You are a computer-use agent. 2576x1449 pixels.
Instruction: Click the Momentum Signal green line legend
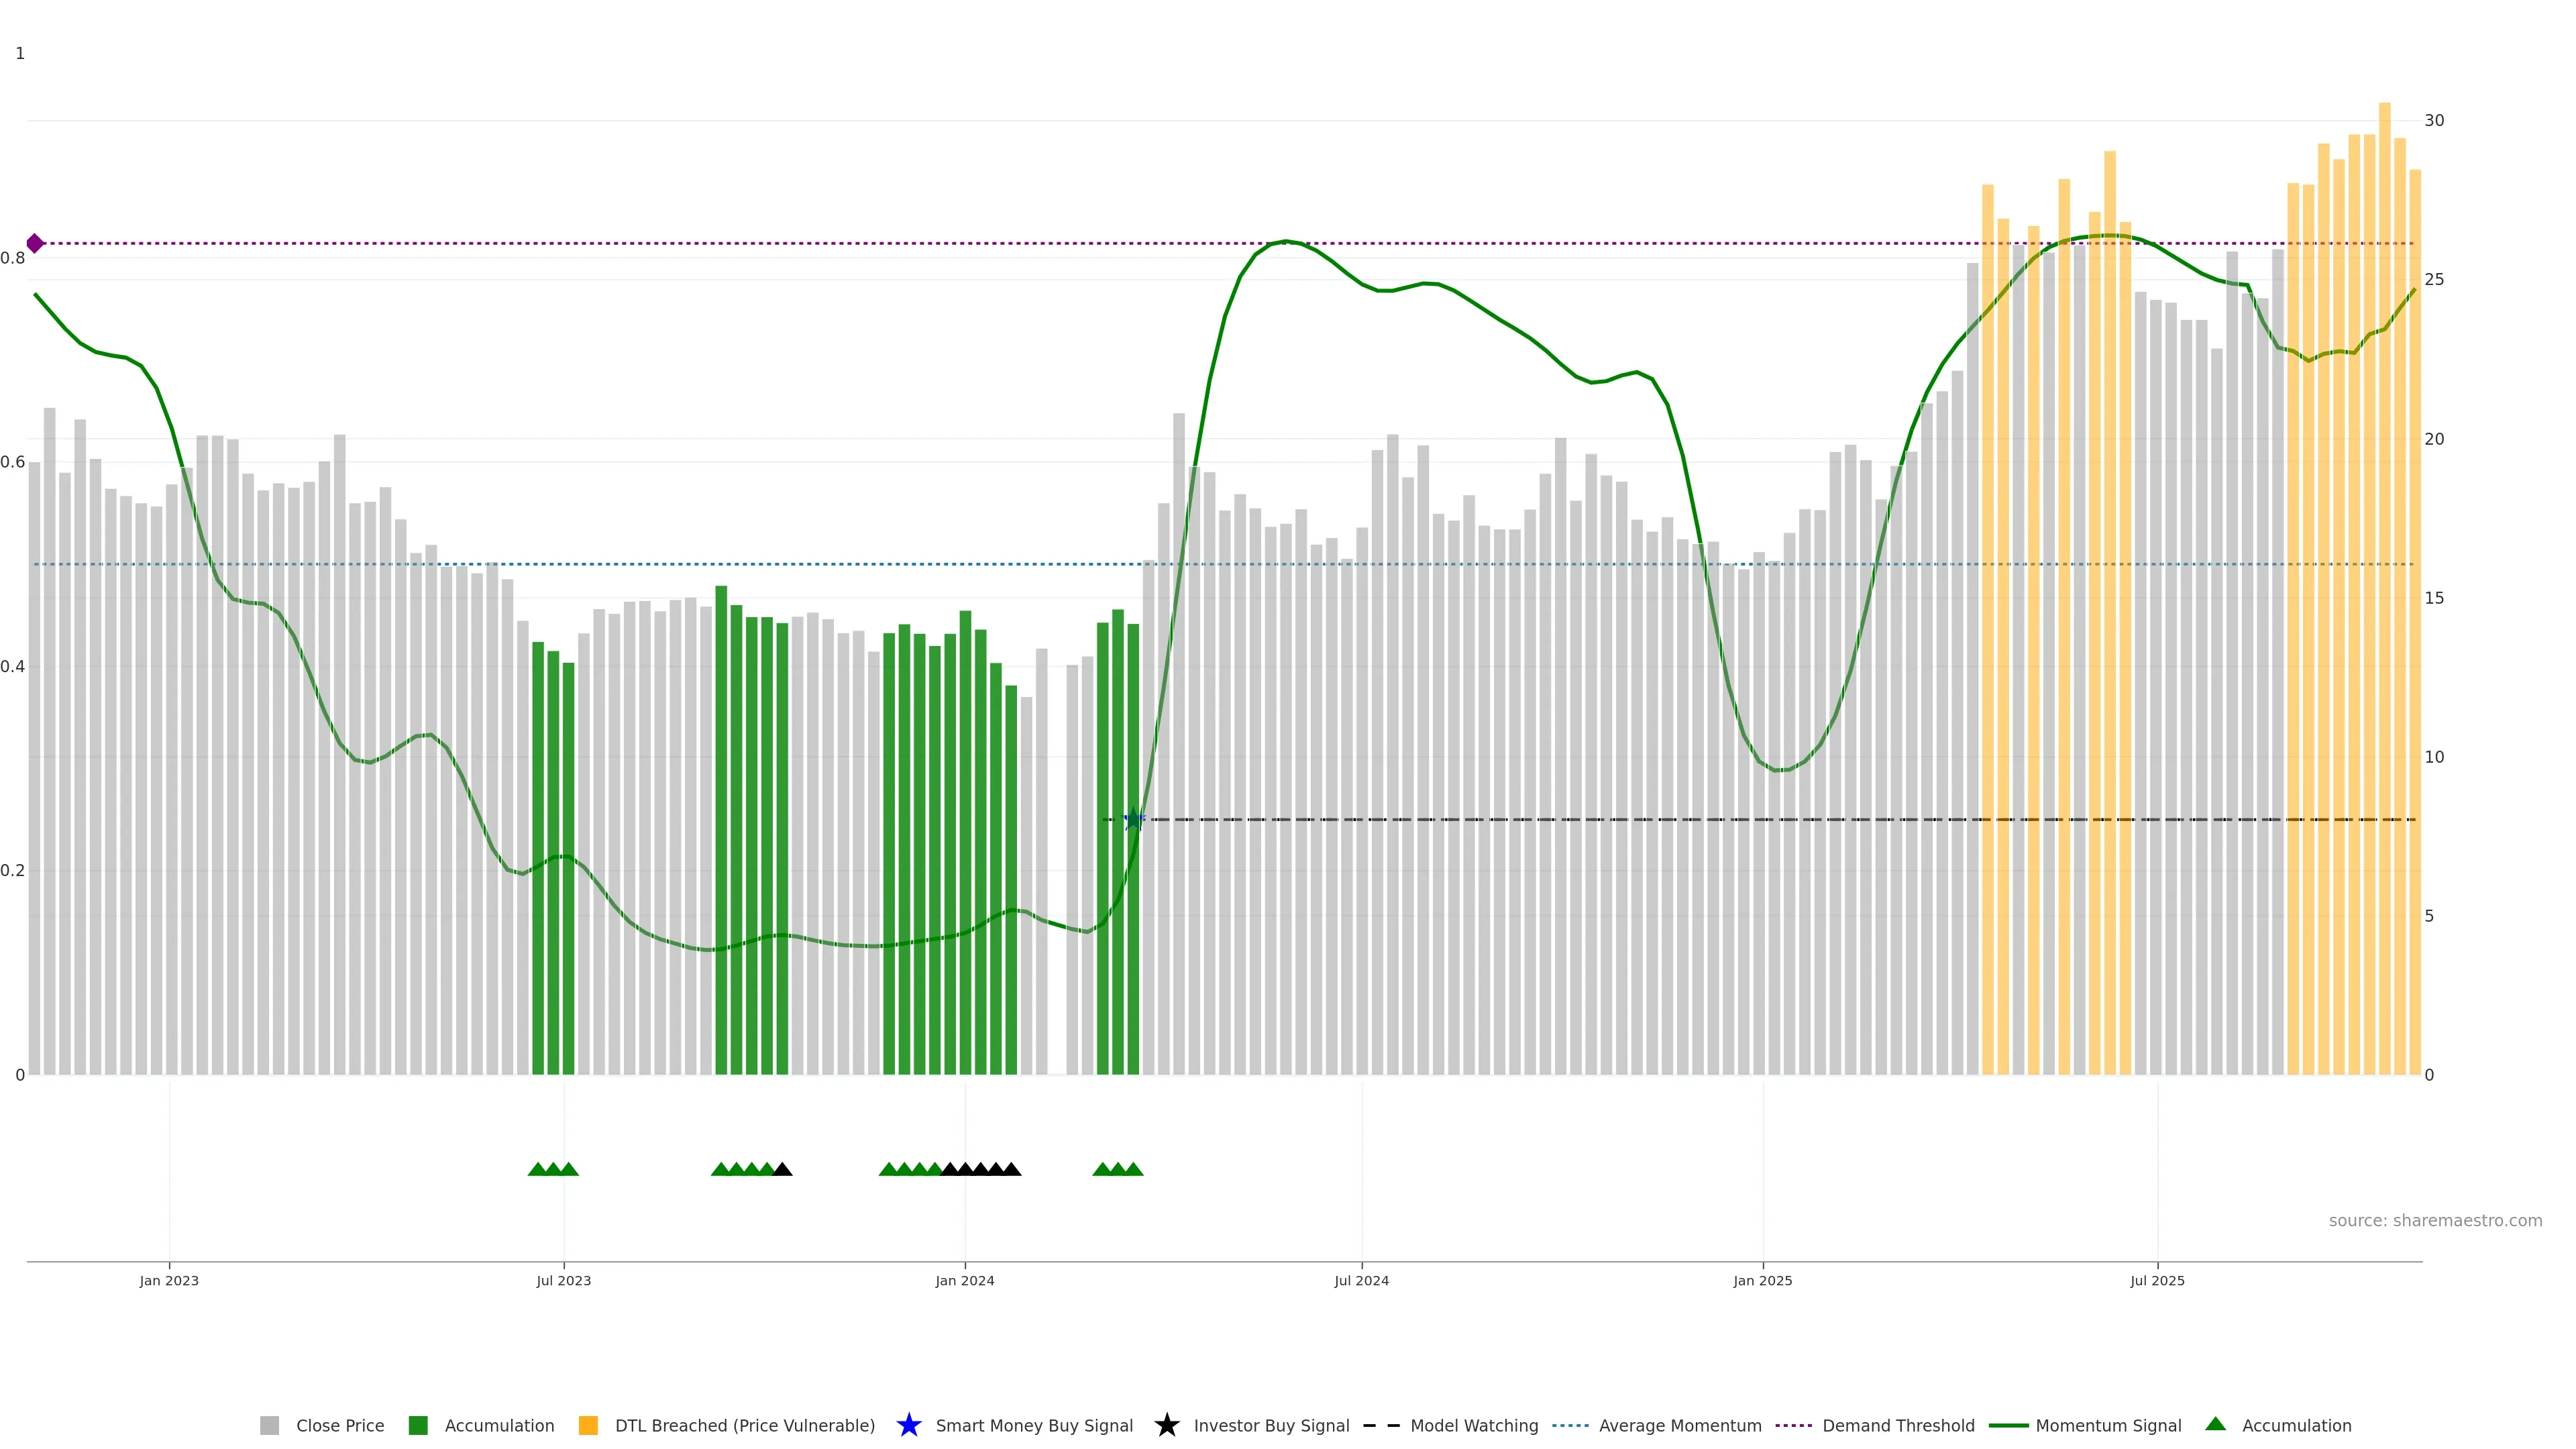2010,1425
